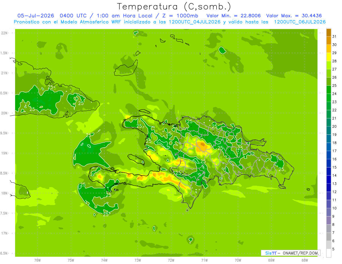Click the "68W" longitude axis label

(x=305, y=260)
